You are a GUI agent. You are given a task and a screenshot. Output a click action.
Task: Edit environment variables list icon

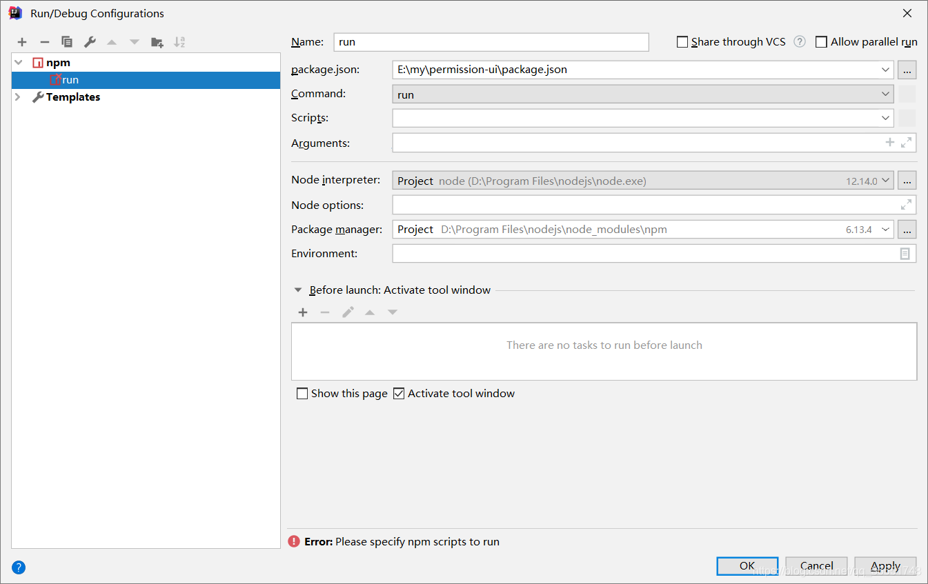pyautogui.click(x=905, y=254)
